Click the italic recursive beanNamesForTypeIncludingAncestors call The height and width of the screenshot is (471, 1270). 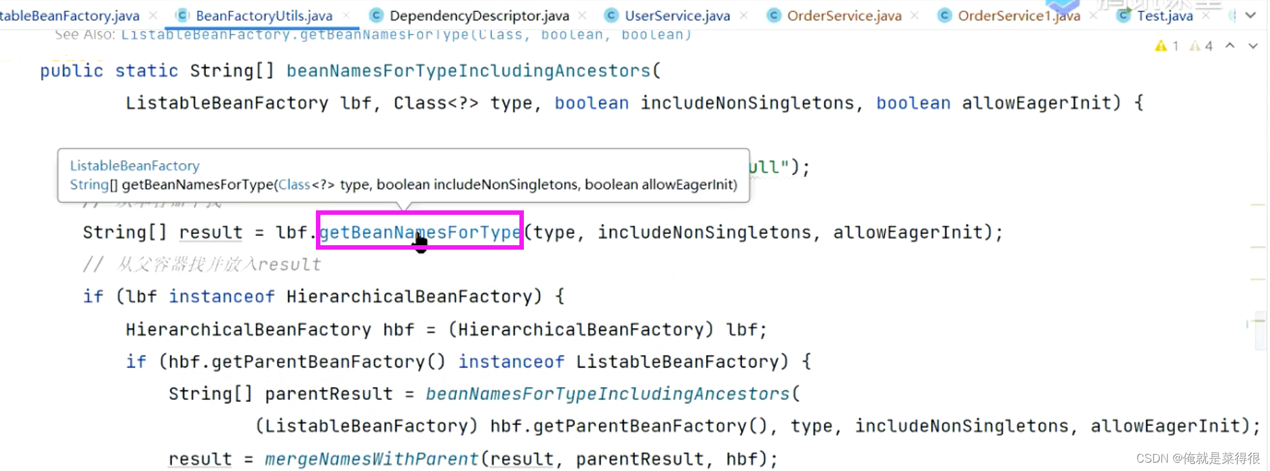point(608,394)
